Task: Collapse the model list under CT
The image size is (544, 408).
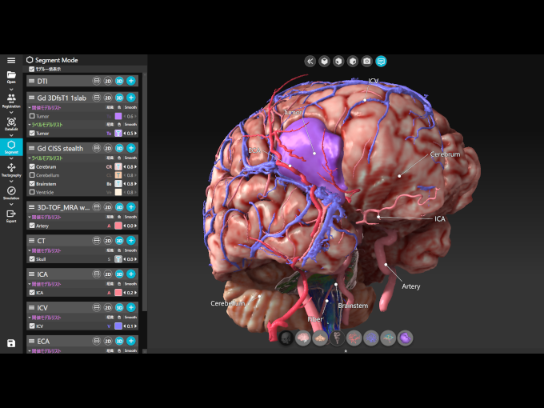Action: point(30,250)
